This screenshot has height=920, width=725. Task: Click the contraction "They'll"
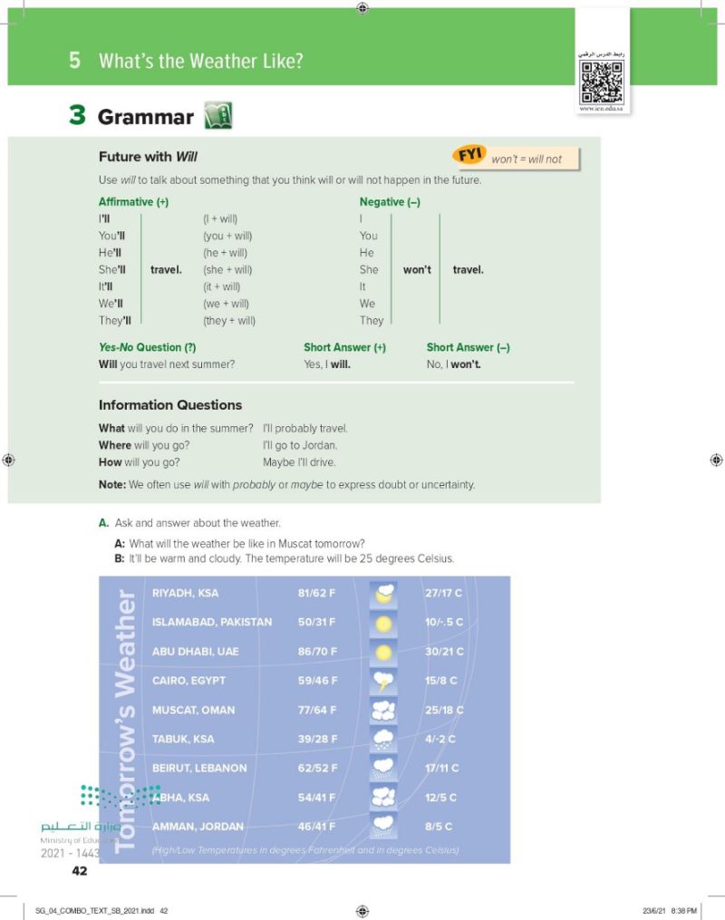click(x=115, y=320)
